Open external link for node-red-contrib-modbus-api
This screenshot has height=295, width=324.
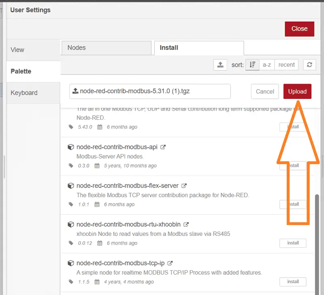pyautogui.click(x=163, y=147)
